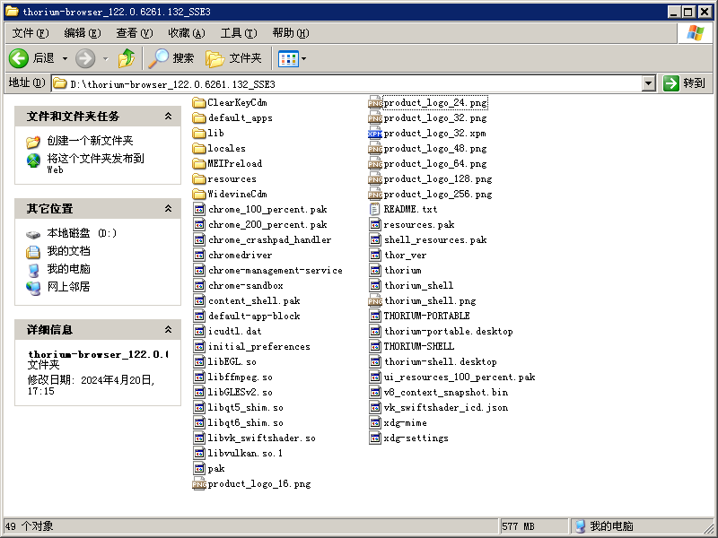Select the WidevineCdm folder icon
Screen dimensions: 718x538
199,194
